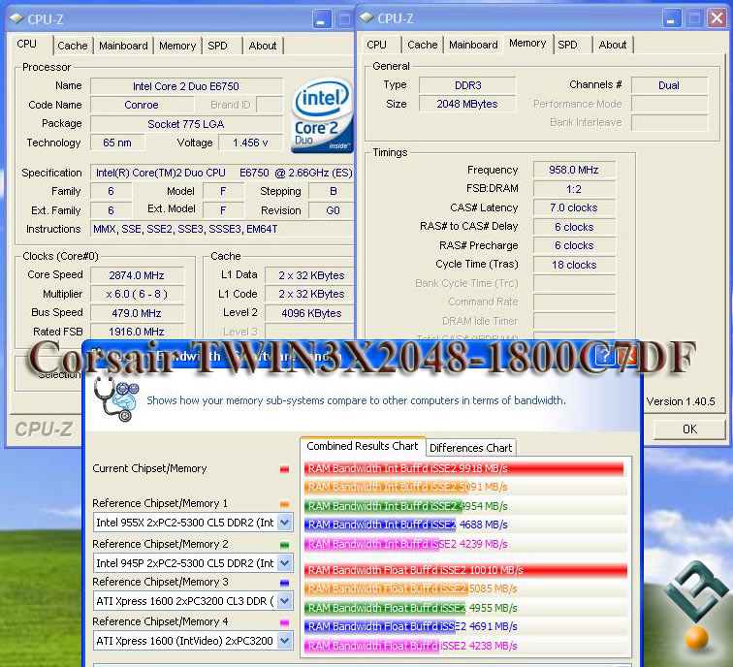Click the memory Frequency value 958.0 MHz

coord(574,170)
